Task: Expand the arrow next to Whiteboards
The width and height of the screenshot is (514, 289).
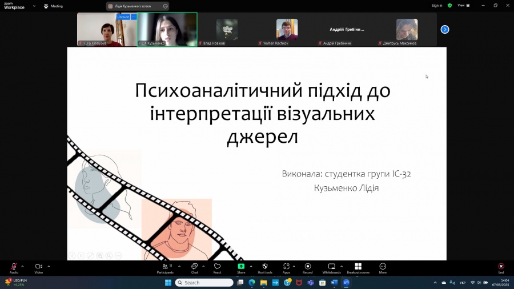Action: [x=342, y=266]
